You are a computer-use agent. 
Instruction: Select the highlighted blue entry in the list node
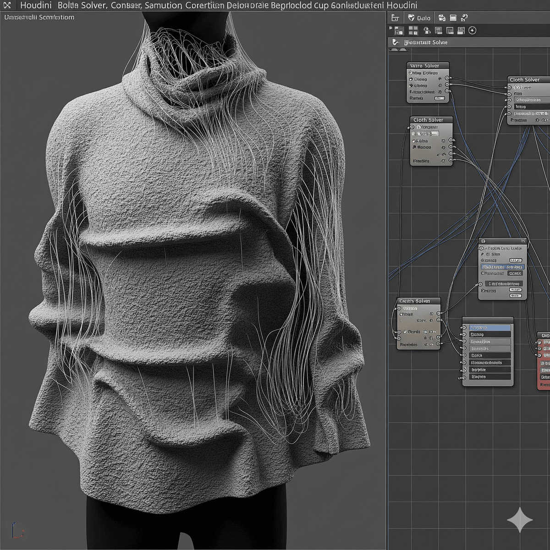489,328
